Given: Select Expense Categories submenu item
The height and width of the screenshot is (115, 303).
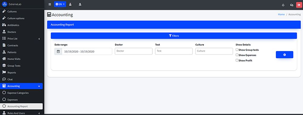Looking at the screenshot, I should coord(21,93).
